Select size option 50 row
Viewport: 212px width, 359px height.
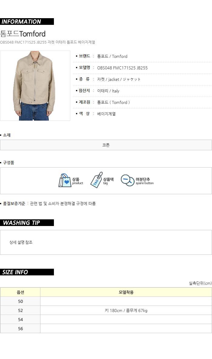[x=106, y=301]
